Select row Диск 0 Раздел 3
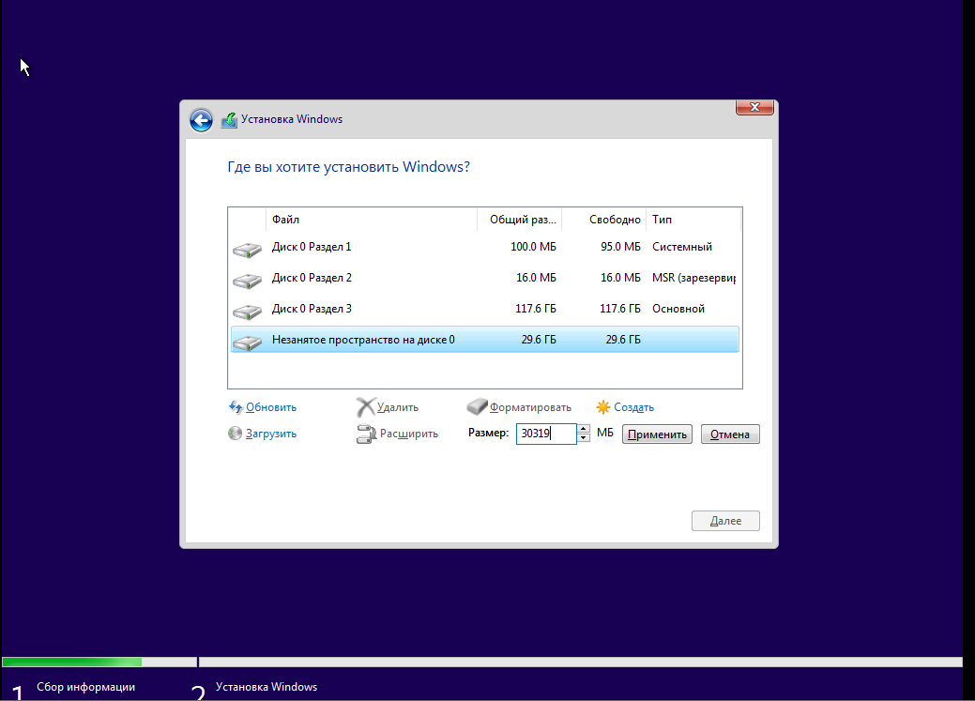975x701 pixels. [485, 309]
